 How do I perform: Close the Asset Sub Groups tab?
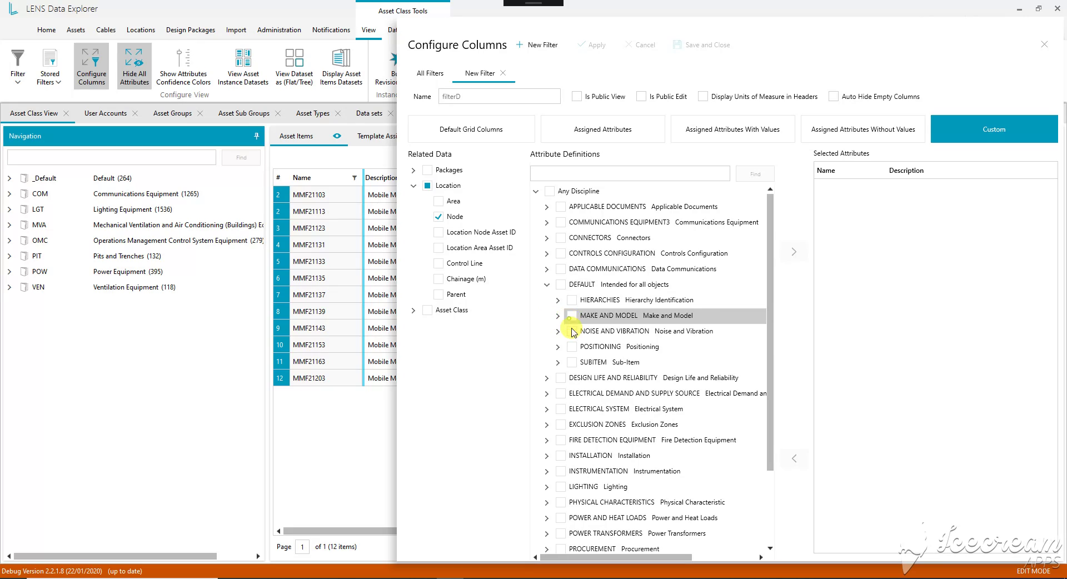[278, 113]
